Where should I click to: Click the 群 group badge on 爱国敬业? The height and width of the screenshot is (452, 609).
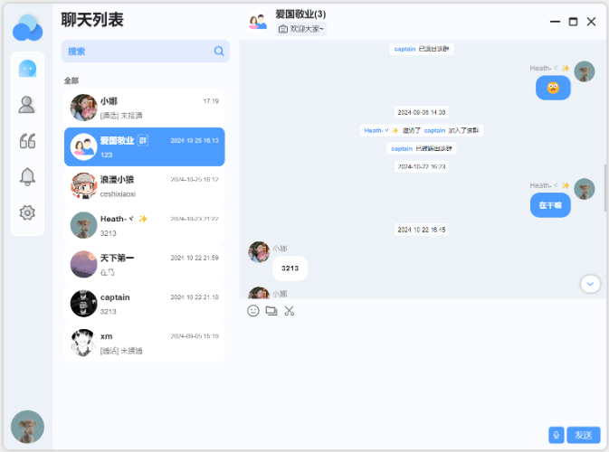pyautogui.click(x=143, y=140)
